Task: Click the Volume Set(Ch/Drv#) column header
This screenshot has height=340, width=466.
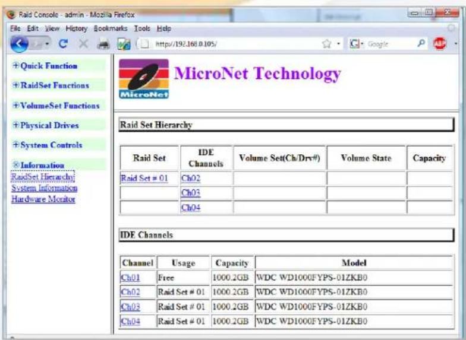Action: pyautogui.click(x=279, y=158)
